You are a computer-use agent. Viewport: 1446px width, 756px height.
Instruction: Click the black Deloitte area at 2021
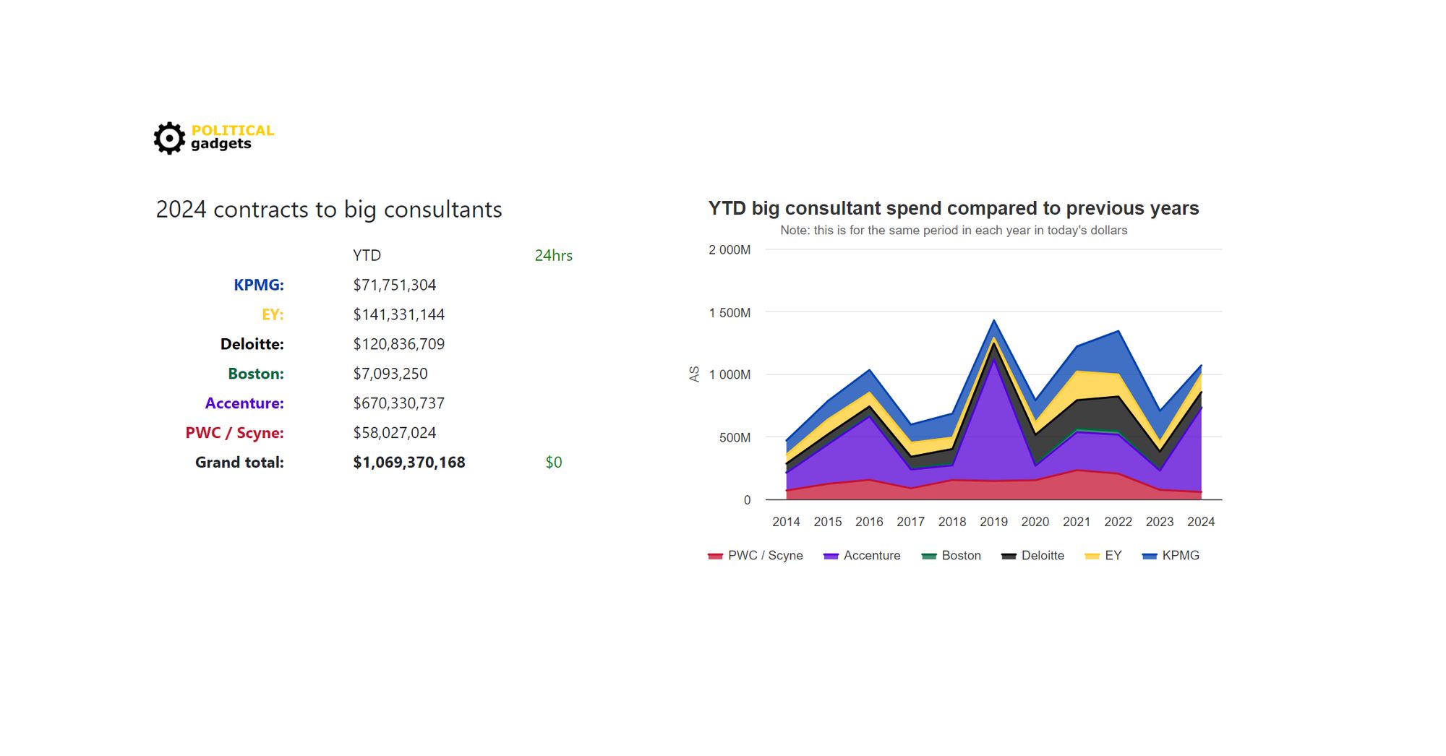[1077, 415]
